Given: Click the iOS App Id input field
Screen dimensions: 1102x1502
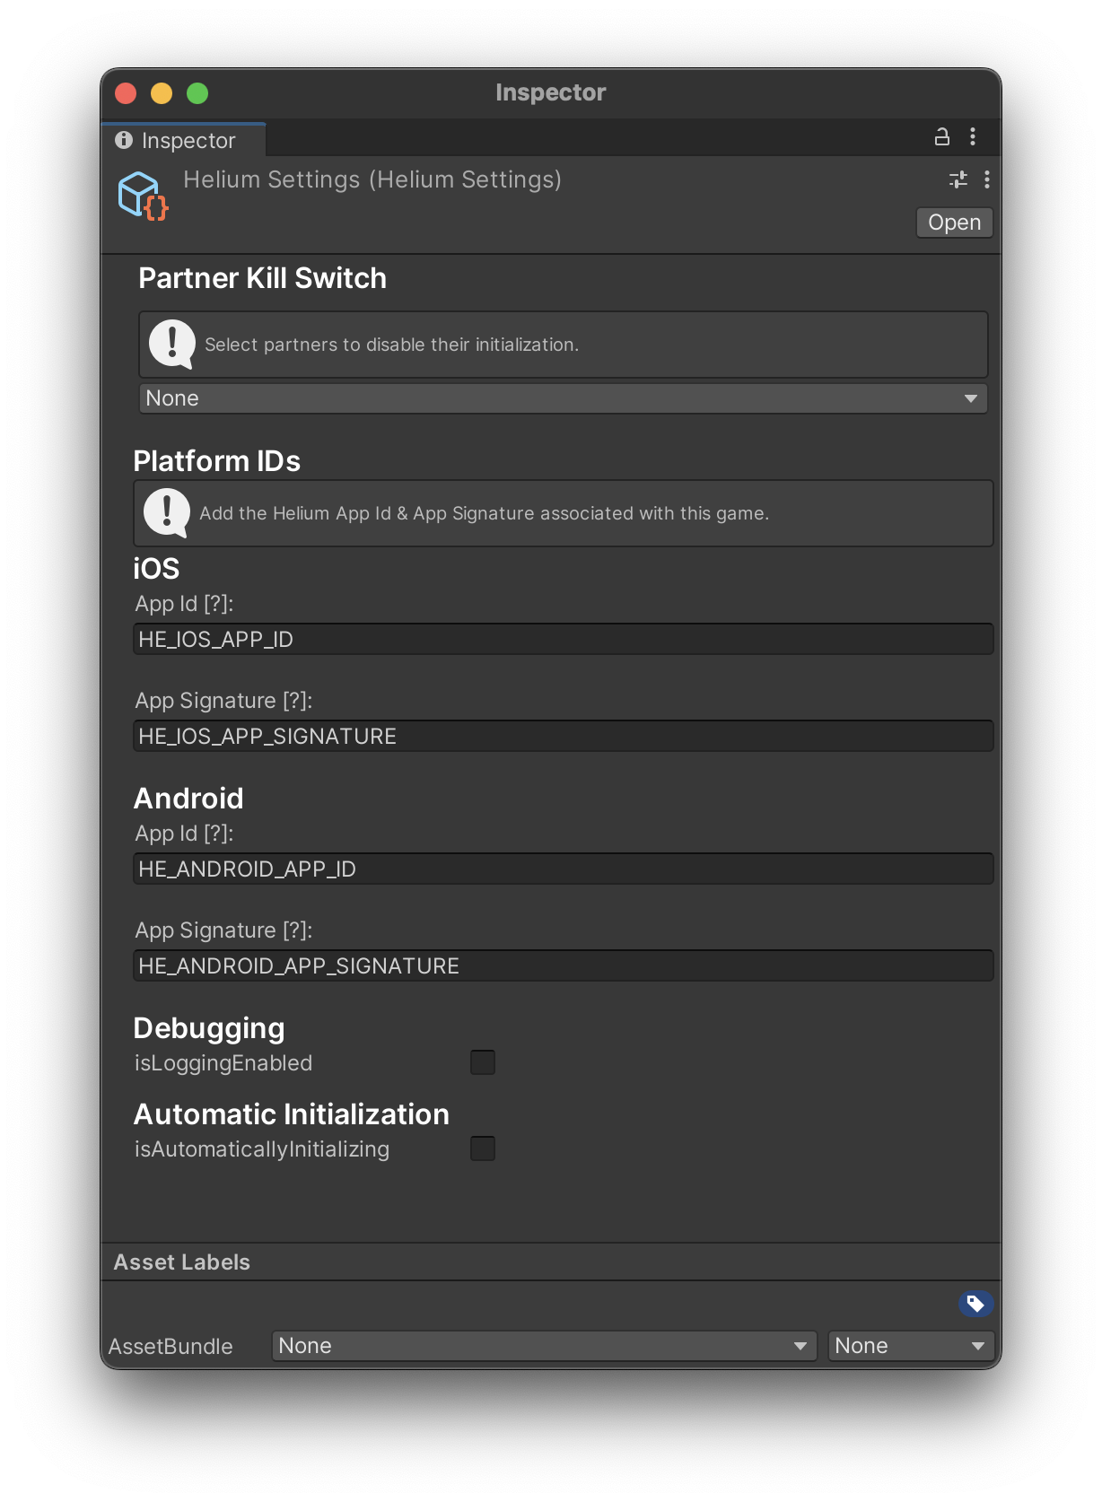Looking at the screenshot, I should click(563, 640).
